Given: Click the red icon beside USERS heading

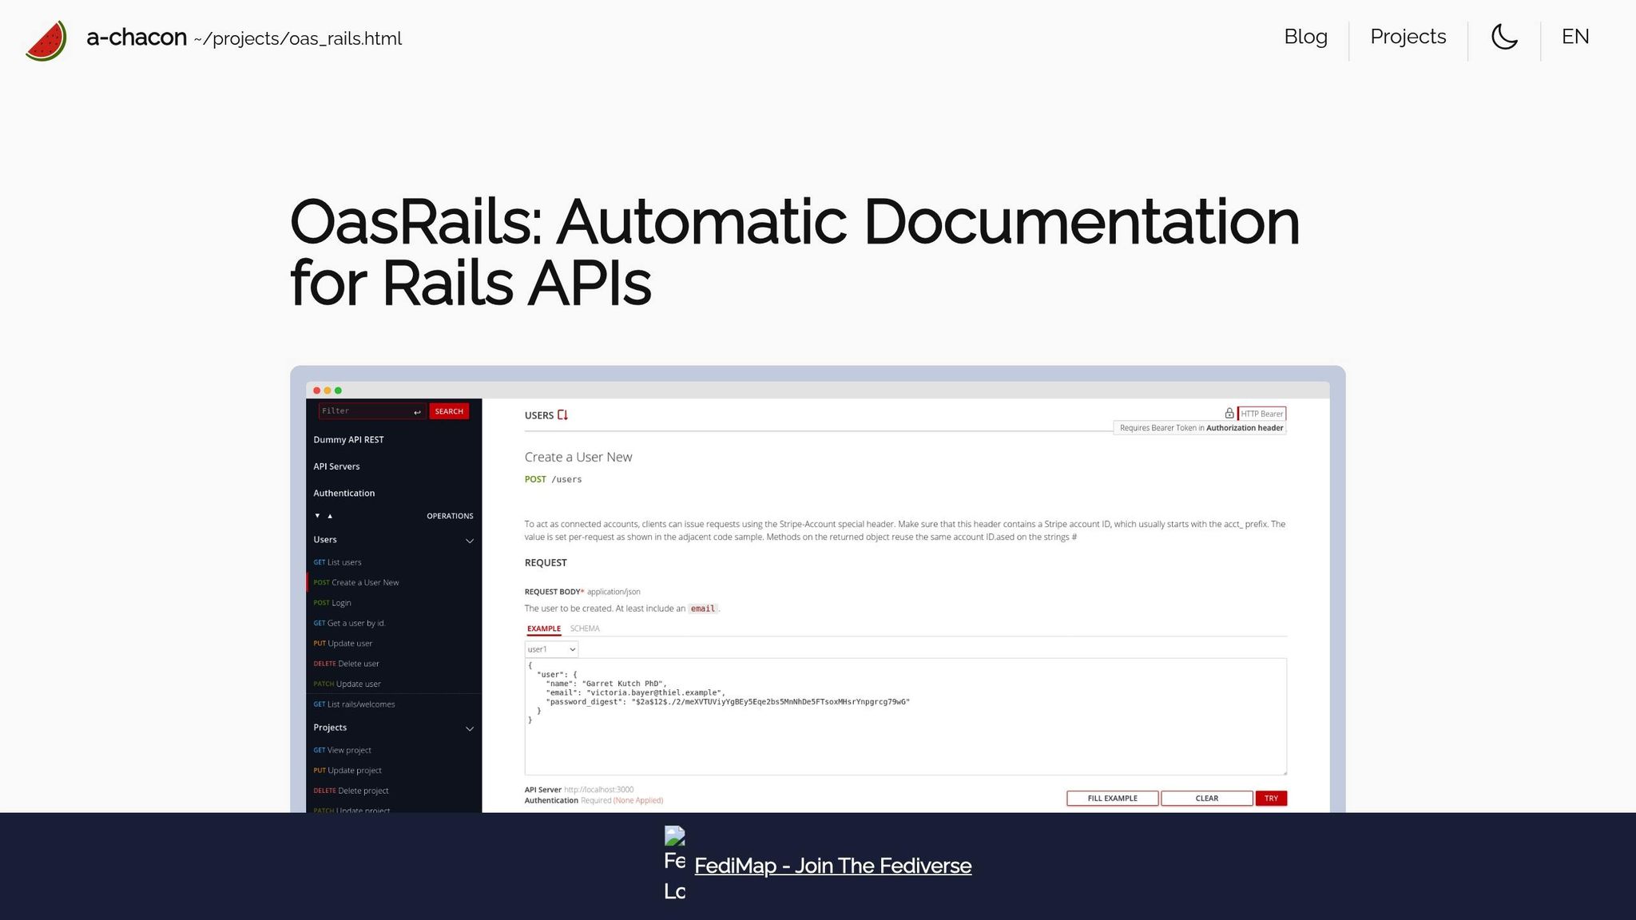Looking at the screenshot, I should pos(562,415).
